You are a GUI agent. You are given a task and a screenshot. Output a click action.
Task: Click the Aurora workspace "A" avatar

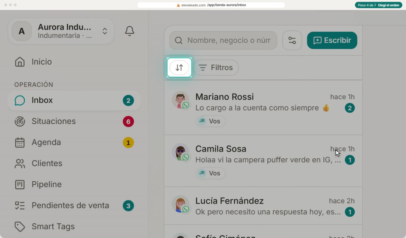point(22,31)
